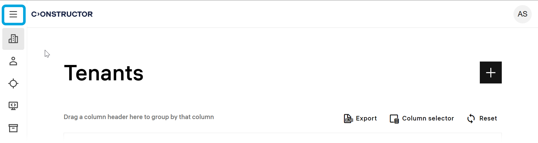Add a new tenant with plus button

[490, 73]
